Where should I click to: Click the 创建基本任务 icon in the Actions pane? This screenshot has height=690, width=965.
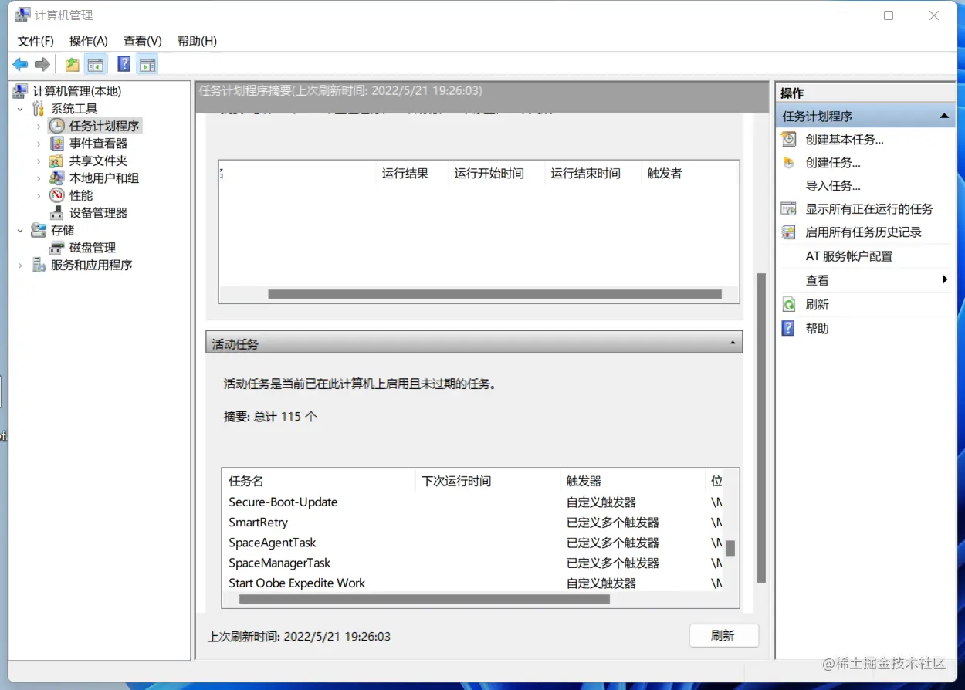pyautogui.click(x=788, y=139)
